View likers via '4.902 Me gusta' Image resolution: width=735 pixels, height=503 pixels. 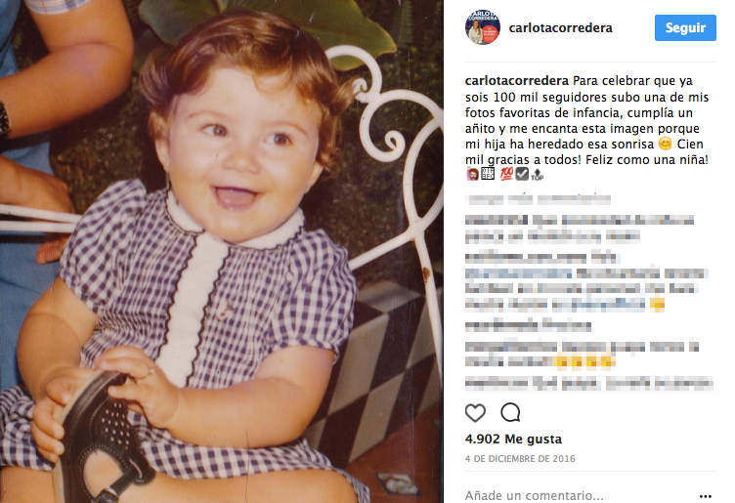point(513,439)
